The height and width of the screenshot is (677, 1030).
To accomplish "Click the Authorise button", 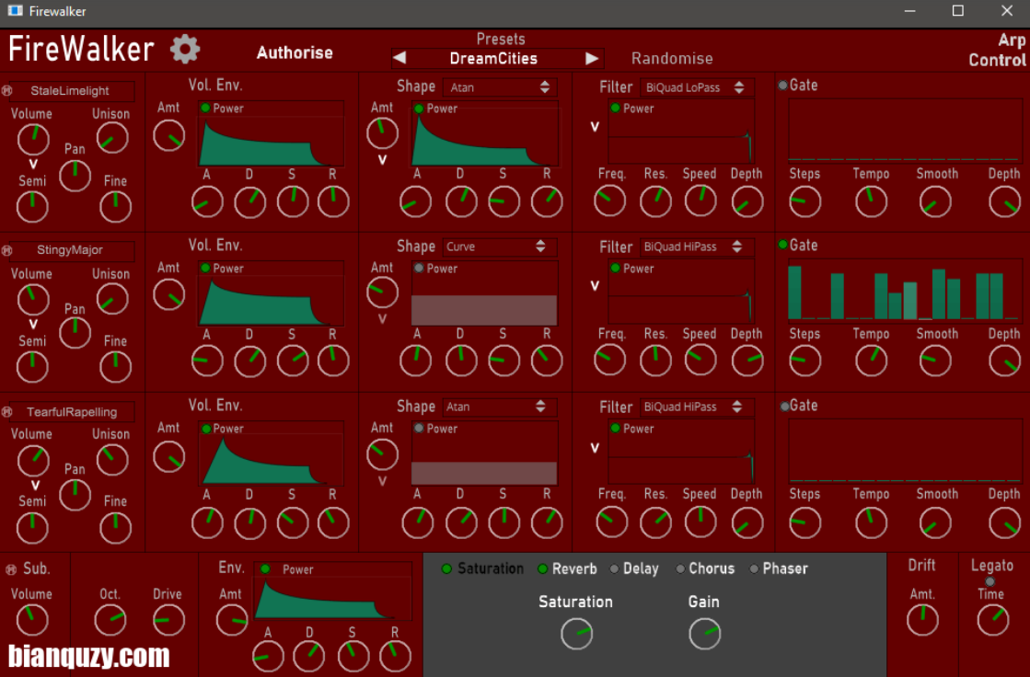I will 295,53.
